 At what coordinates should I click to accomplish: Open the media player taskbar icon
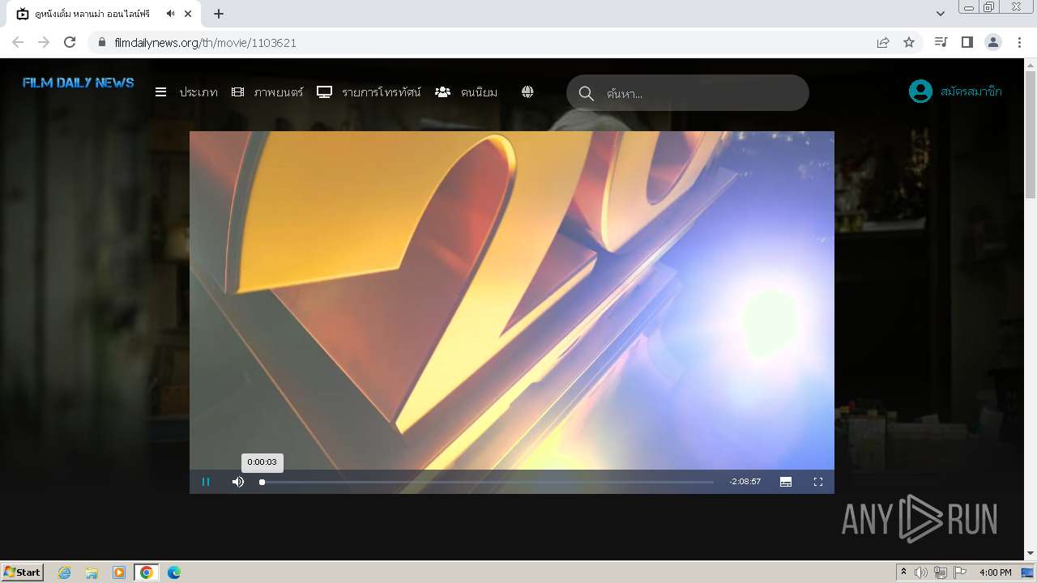click(x=119, y=572)
